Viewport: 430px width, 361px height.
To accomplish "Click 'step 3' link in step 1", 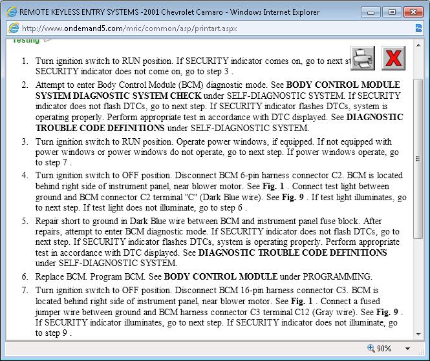I will [x=217, y=72].
